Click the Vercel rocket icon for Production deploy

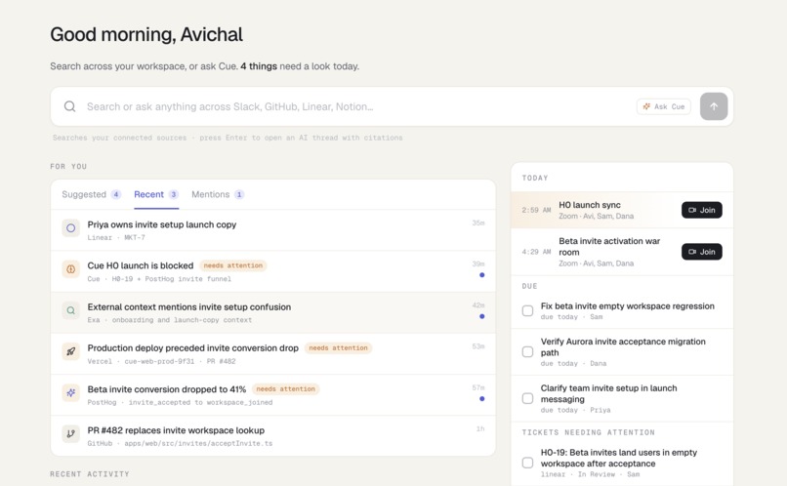pyautogui.click(x=70, y=351)
